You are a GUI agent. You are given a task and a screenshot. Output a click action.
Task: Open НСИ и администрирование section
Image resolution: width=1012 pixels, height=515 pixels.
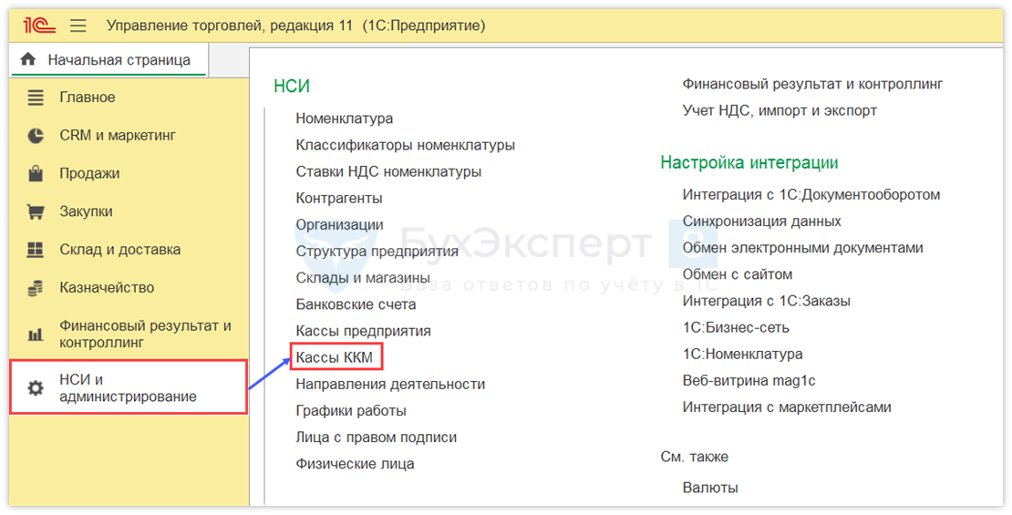[x=129, y=388]
